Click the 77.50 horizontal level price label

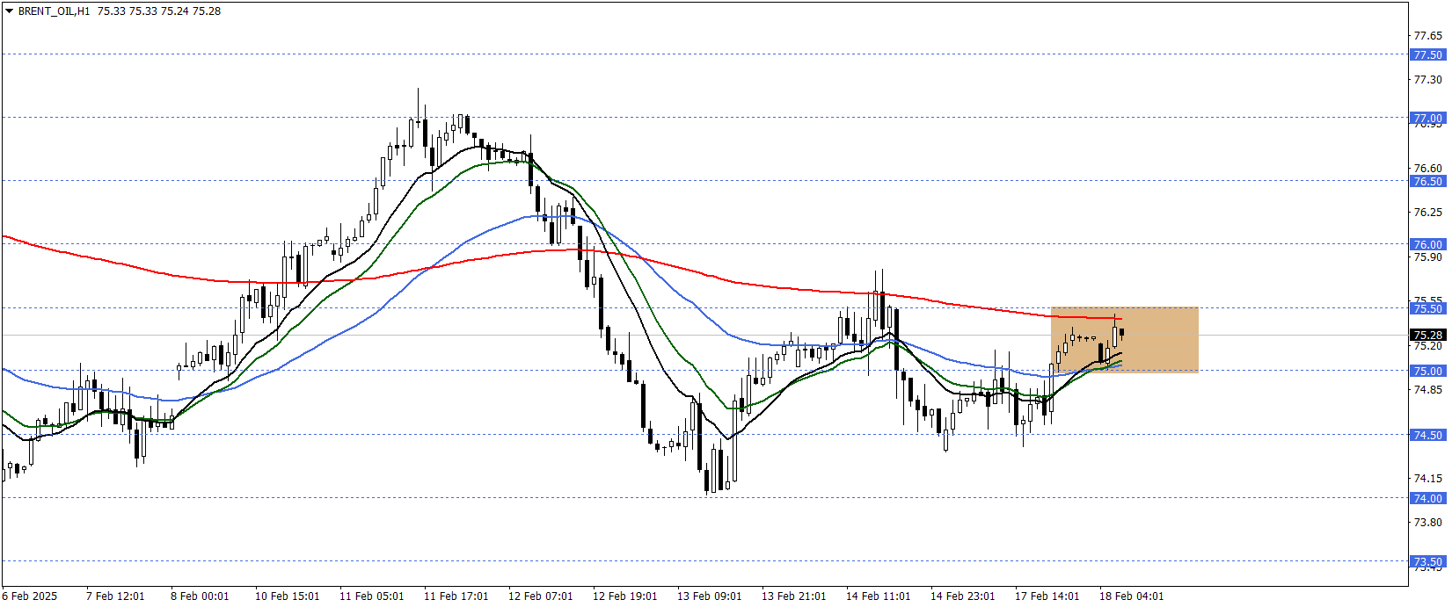pyautogui.click(x=1427, y=54)
